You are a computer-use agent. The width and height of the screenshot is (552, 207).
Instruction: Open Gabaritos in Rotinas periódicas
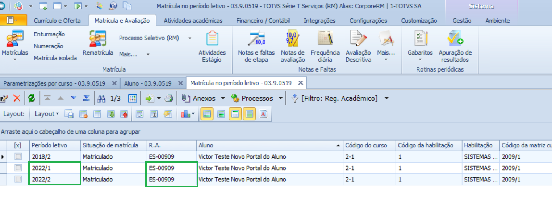(420, 45)
